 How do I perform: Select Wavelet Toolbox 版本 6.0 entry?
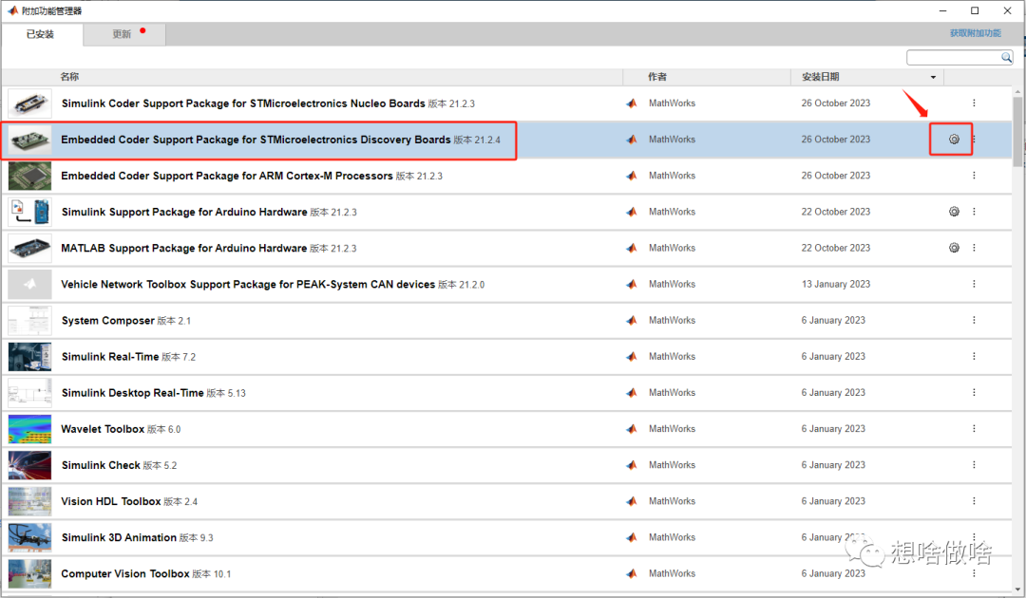[x=121, y=429]
